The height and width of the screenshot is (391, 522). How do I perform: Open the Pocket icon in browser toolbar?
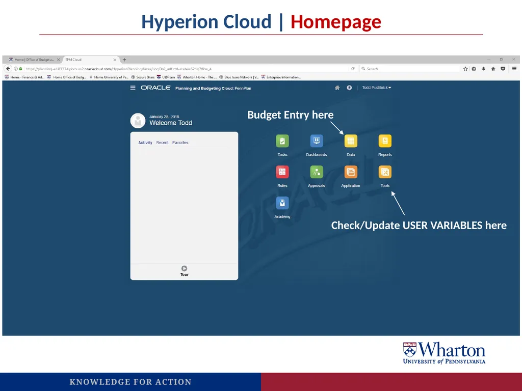[503, 69]
